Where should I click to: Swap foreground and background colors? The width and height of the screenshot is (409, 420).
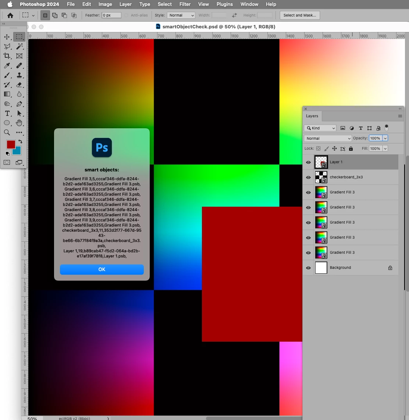20,142
